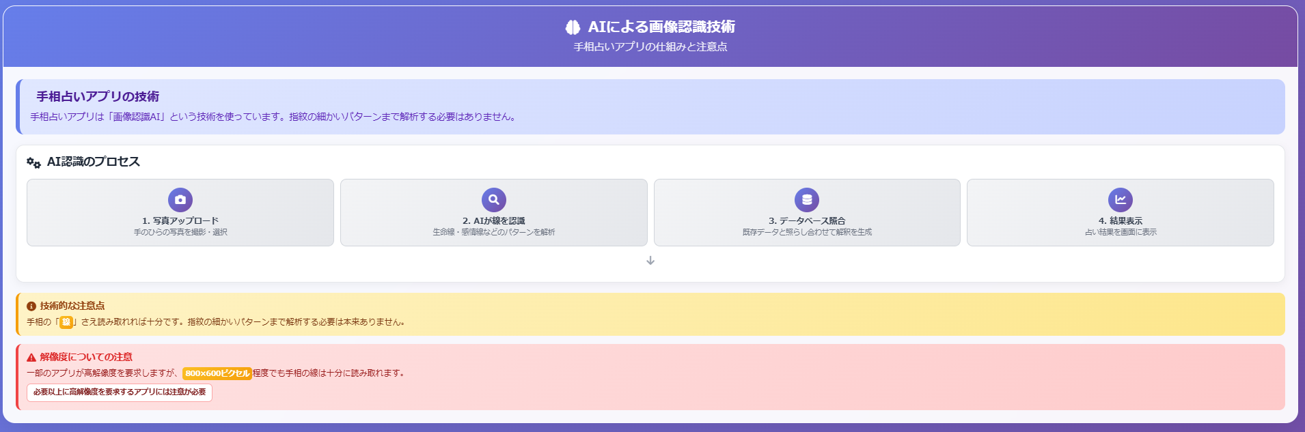Click the highlighted 800×600ピクセル badge

pos(217,373)
